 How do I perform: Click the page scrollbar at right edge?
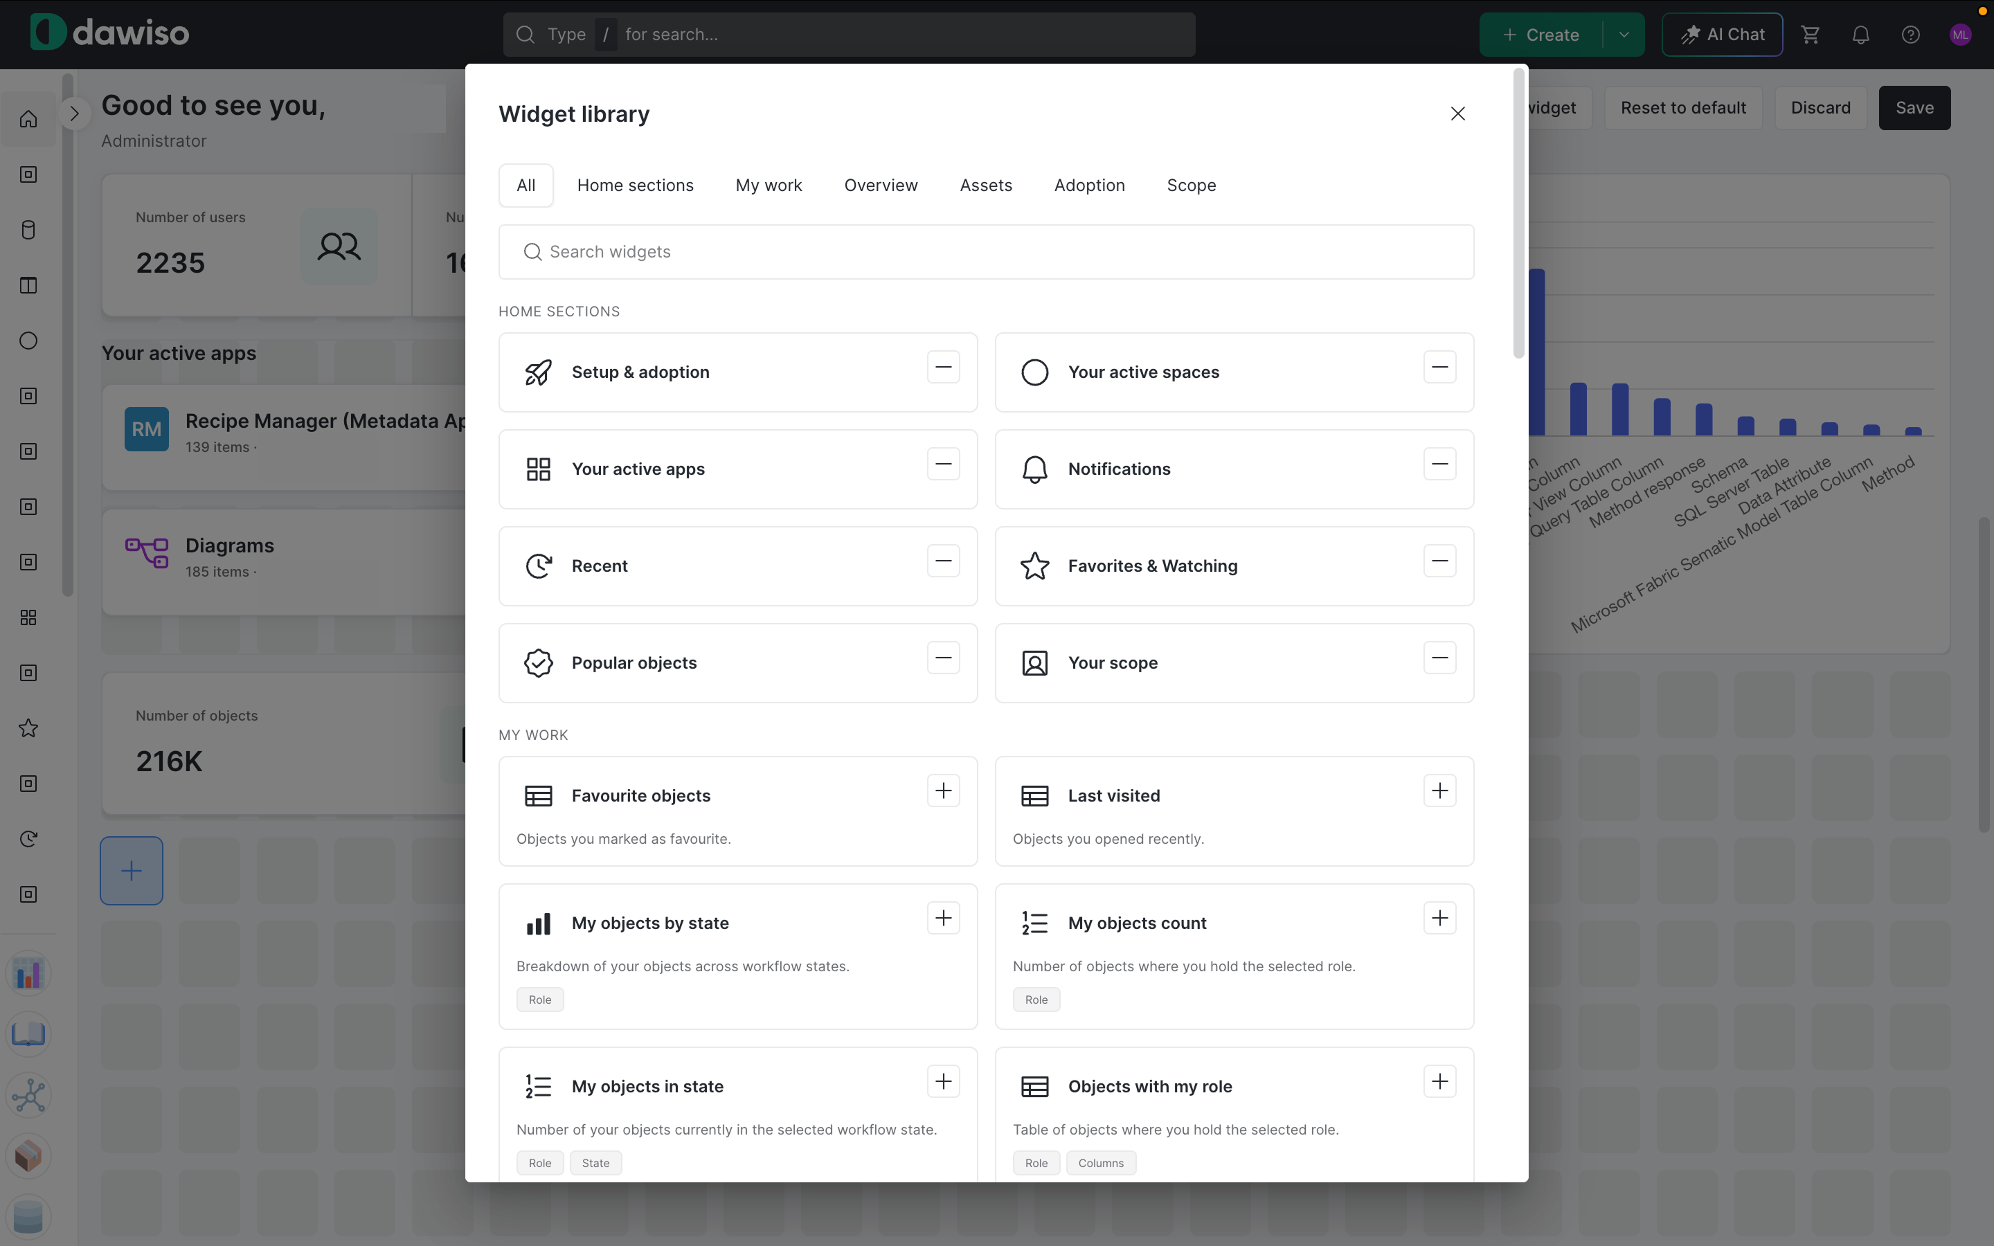tap(1984, 676)
